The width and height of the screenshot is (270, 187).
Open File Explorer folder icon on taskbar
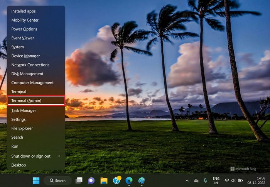pos(104,180)
